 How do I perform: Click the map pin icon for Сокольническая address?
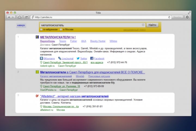point(41,106)
